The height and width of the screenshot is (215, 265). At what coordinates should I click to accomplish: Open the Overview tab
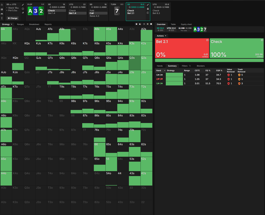(x=161, y=24)
